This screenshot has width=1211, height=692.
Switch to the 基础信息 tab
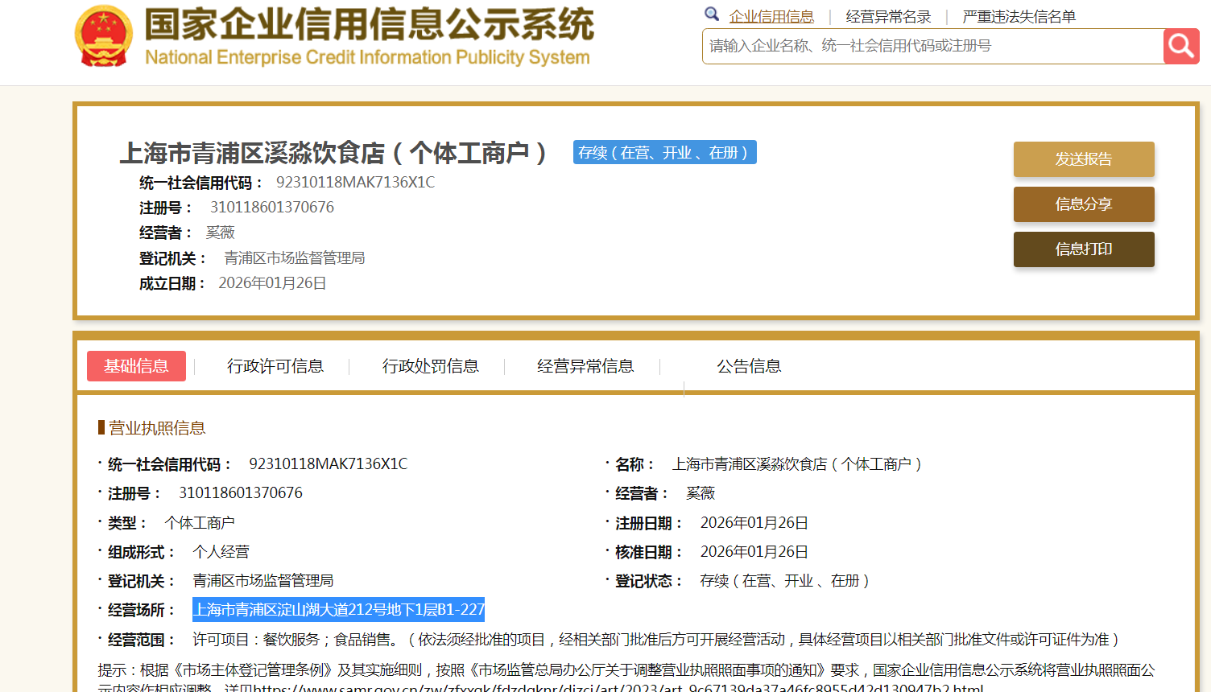[x=136, y=366]
